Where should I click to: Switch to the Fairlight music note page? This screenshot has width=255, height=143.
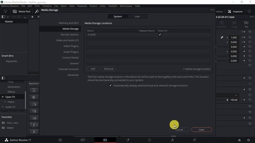click(x=172, y=140)
